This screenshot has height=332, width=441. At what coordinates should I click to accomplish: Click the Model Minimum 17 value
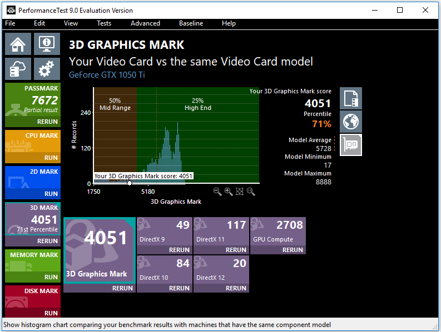(x=328, y=165)
